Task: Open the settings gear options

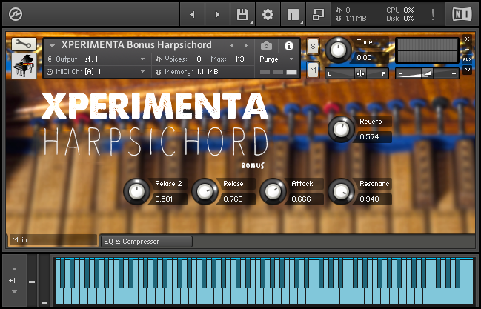Action: pyautogui.click(x=268, y=14)
